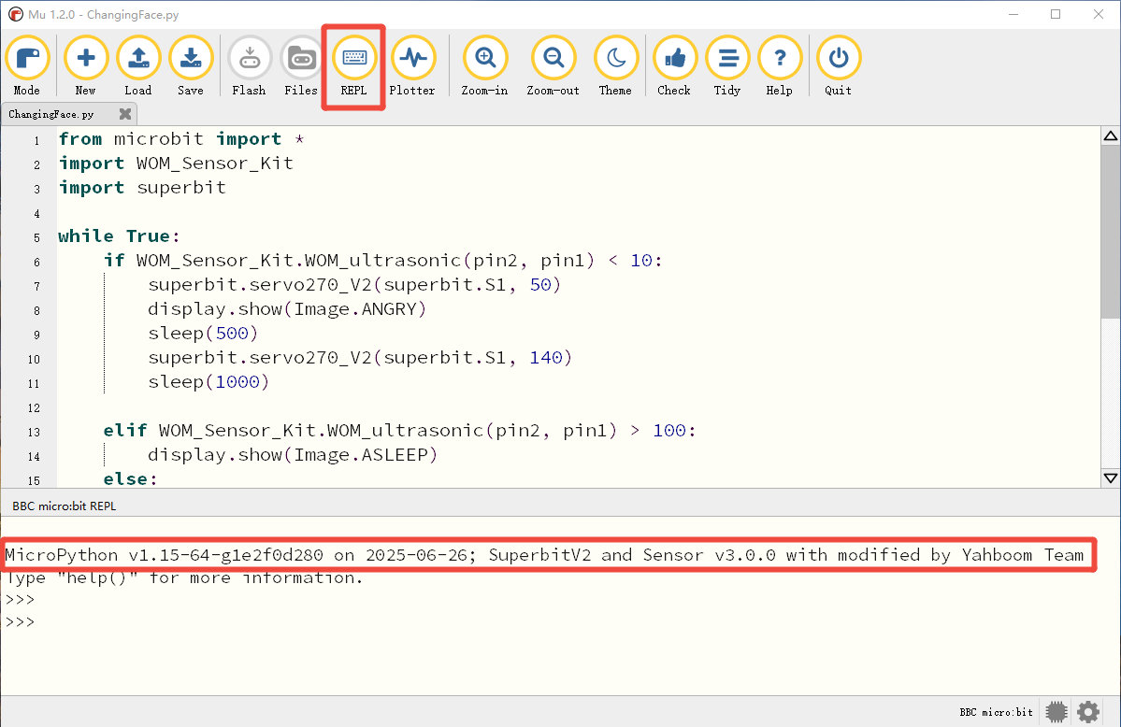Open the Files panel
This screenshot has height=727, width=1121.
(x=301, y=66)
